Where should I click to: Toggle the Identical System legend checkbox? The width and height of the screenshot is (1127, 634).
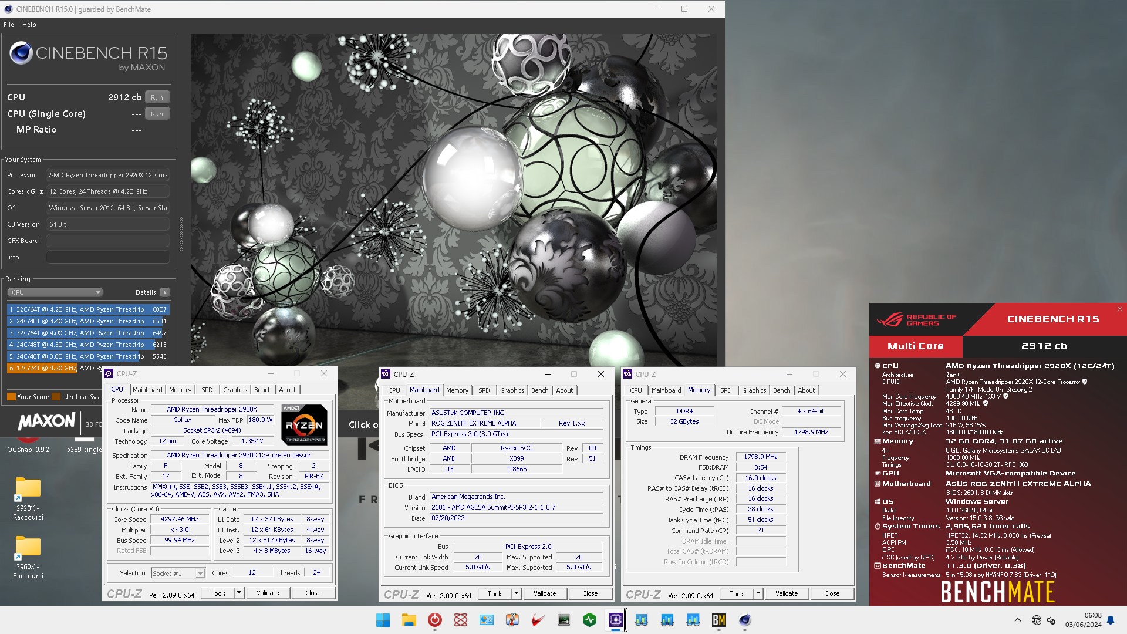point(56,397)
